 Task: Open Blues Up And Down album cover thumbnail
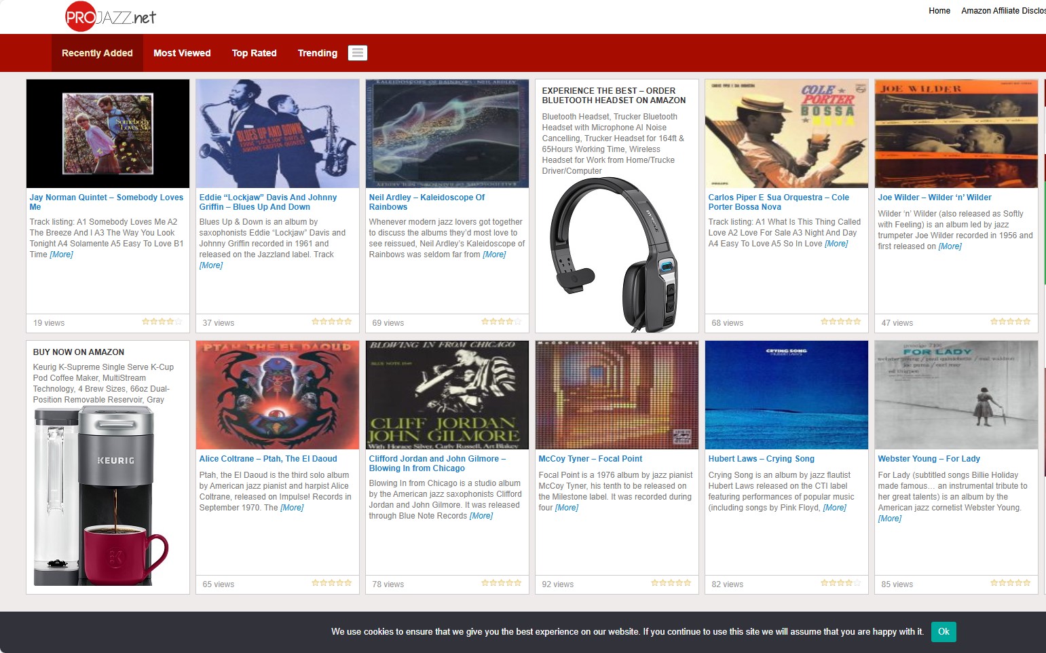278,134
